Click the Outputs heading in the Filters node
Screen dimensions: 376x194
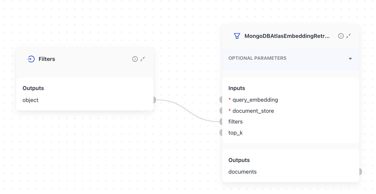pos(33,88)
